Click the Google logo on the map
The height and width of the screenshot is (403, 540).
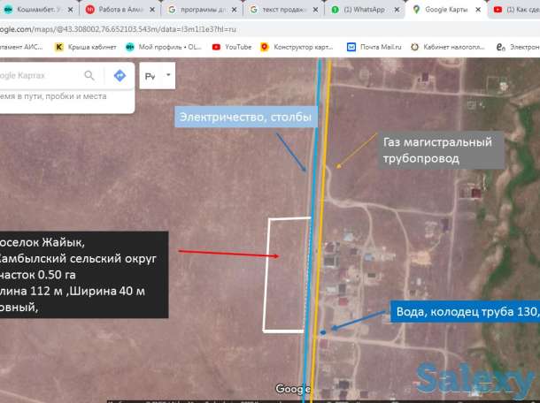click(x=293, y=389)
